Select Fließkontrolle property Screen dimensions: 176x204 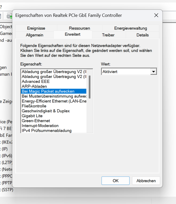point(54,106)
